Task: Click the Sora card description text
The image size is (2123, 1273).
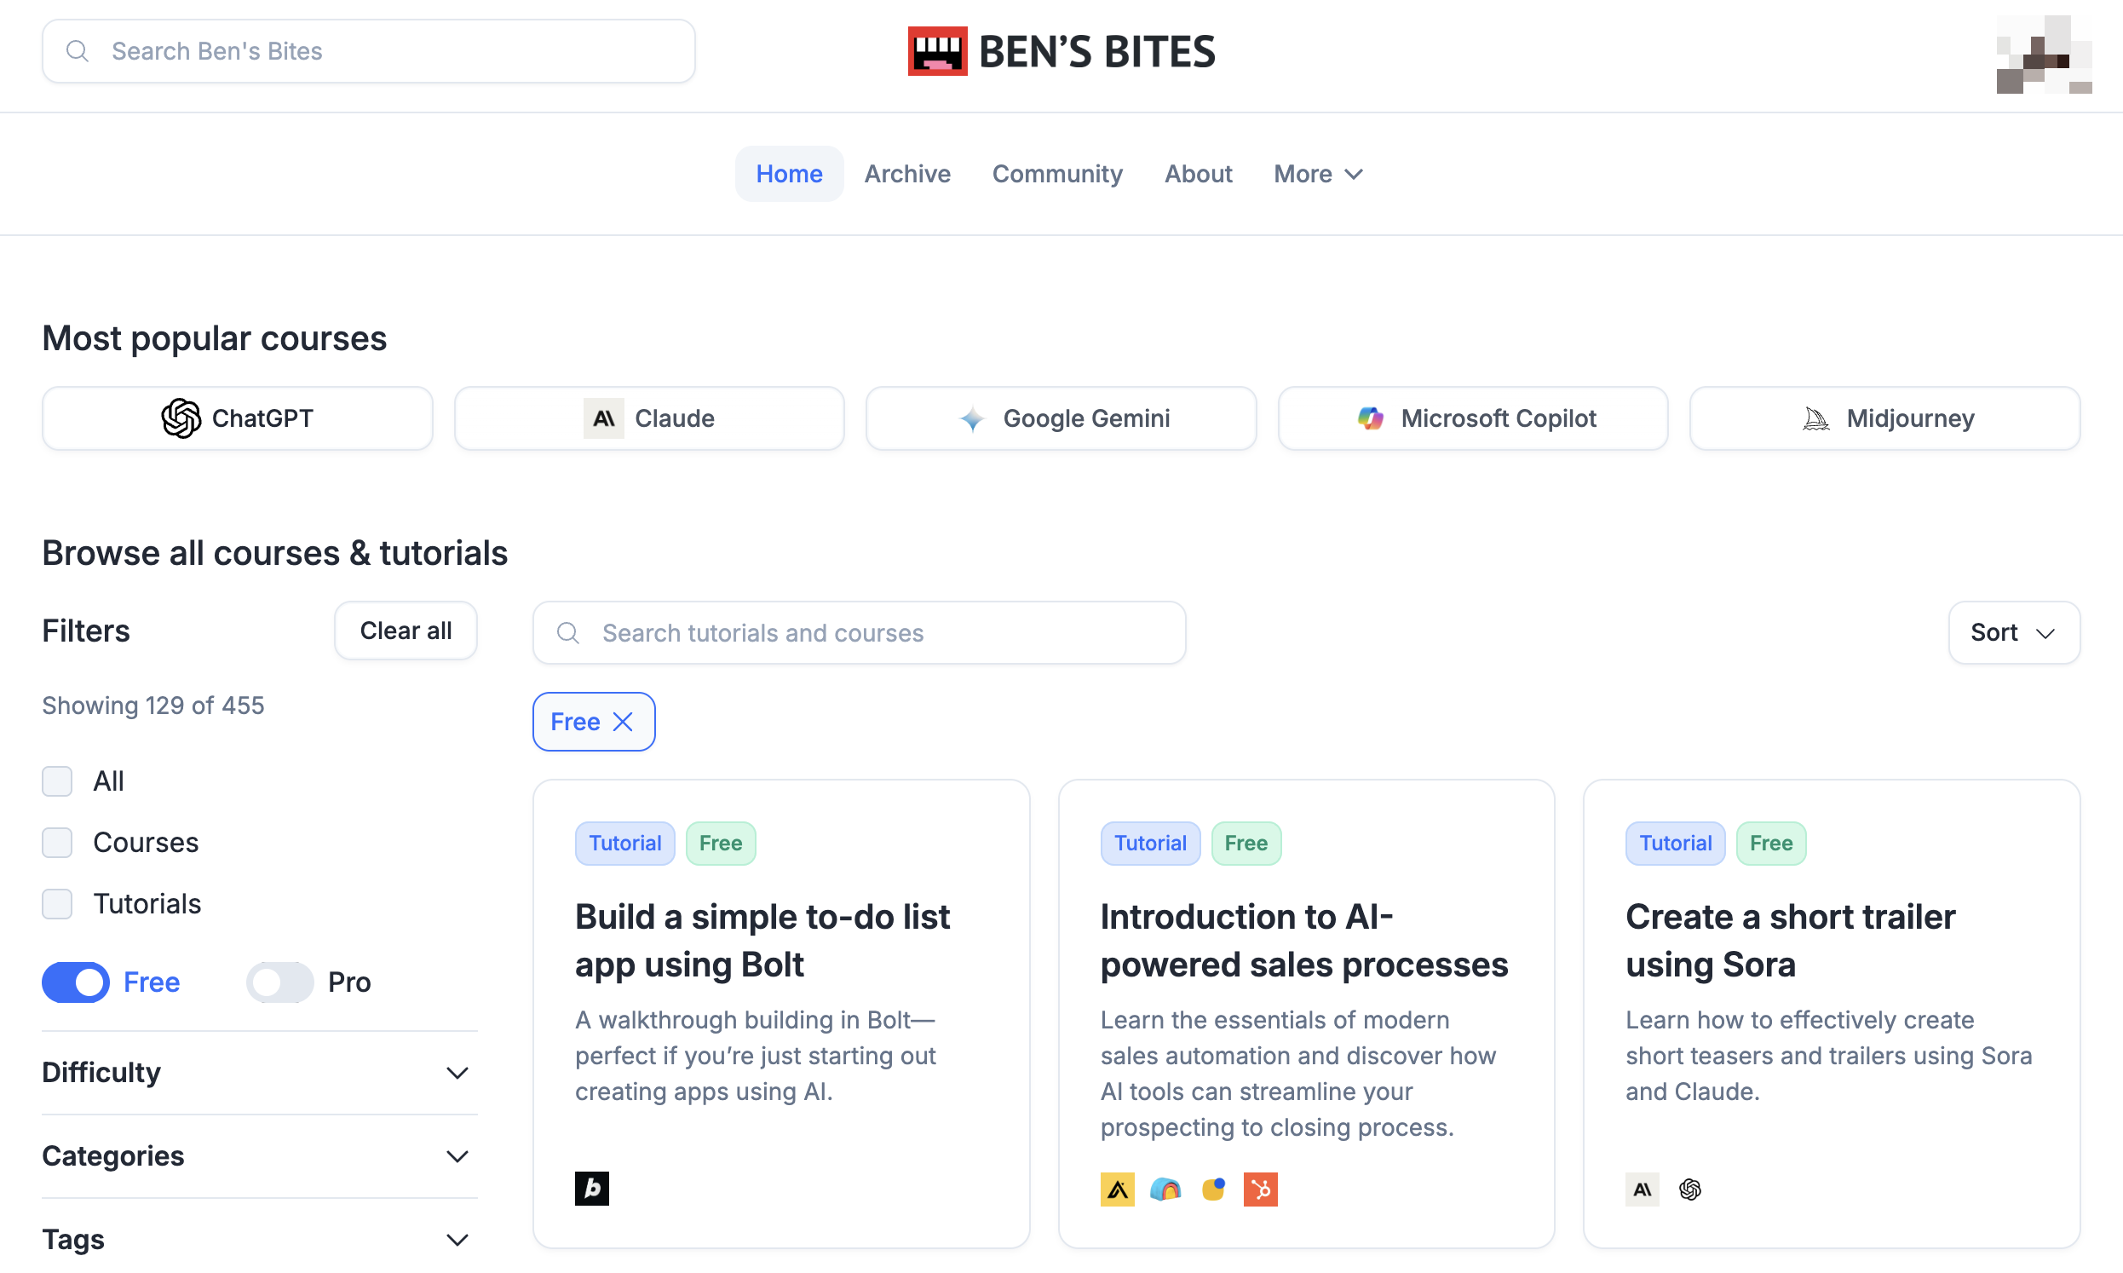Action: 1828,1056
